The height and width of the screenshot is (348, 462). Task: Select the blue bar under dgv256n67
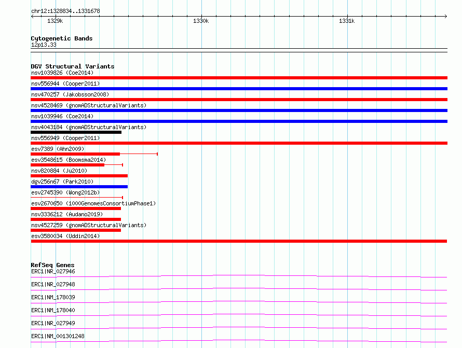[79, 187]
